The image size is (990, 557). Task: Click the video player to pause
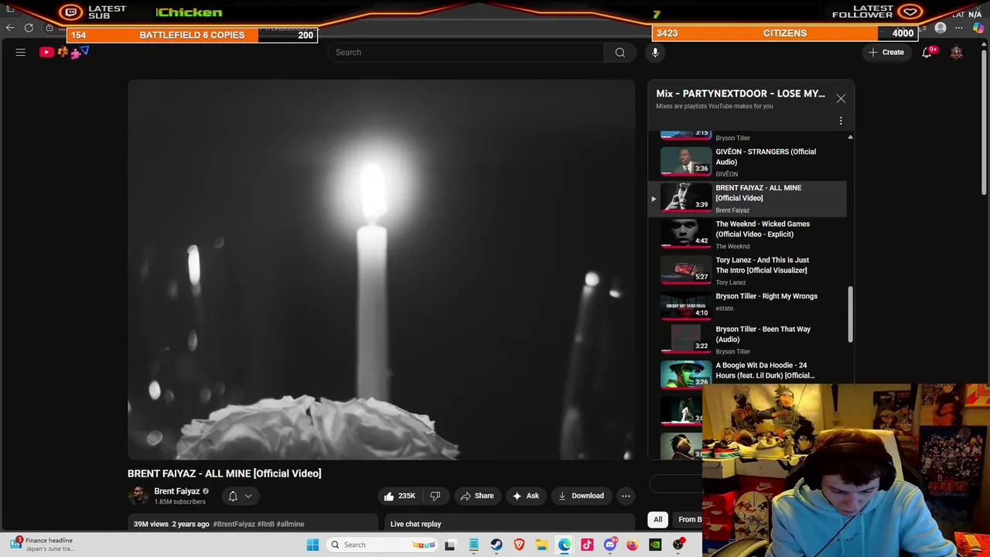tap(381, 270)
